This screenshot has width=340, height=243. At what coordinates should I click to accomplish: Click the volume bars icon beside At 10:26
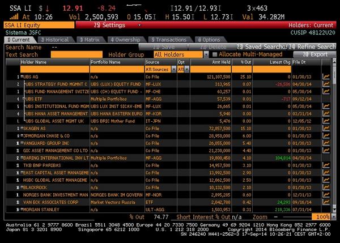[x=14, y=16]
